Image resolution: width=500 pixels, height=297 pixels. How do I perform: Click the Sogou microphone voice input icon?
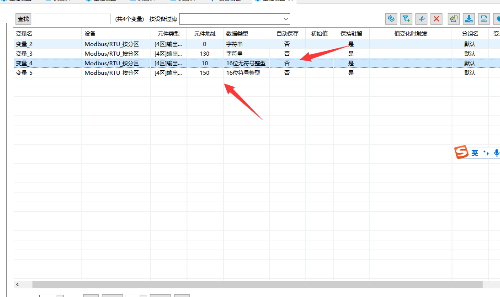click(x=496, y=153)
